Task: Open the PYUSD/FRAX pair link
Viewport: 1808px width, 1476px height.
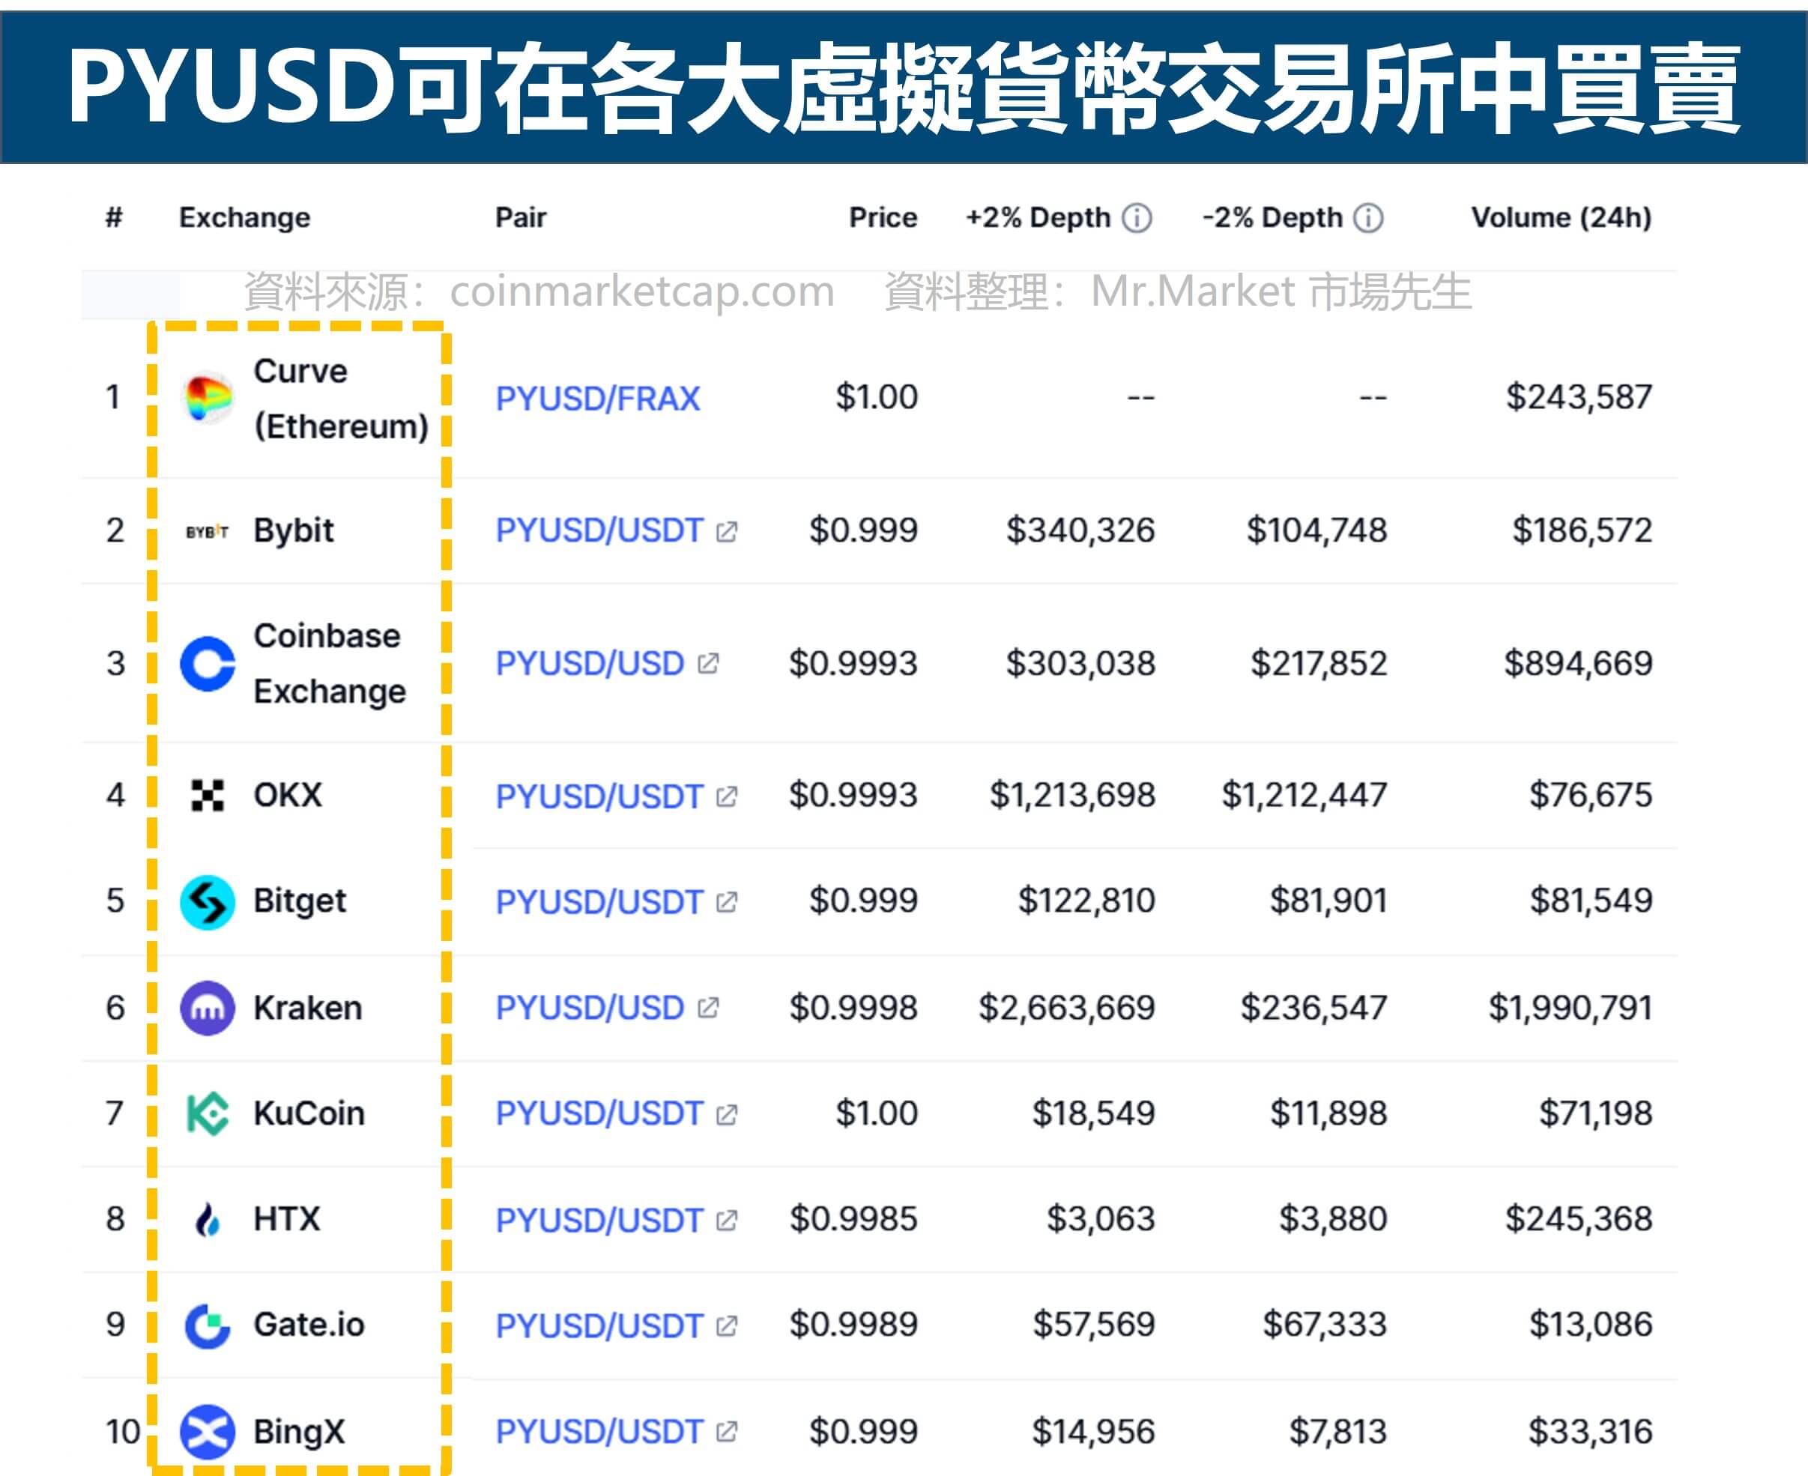Action: 598,398
